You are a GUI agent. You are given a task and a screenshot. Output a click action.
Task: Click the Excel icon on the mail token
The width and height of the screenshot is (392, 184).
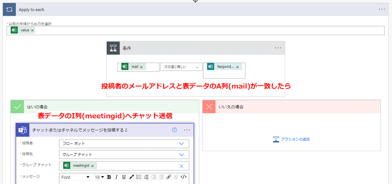coord(125,67)
